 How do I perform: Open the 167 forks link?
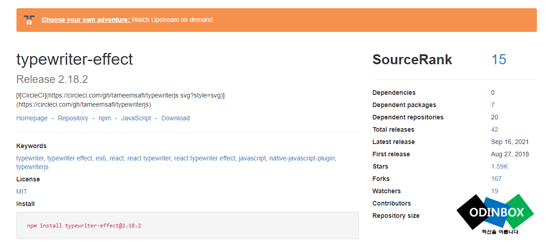coord(496,179)
